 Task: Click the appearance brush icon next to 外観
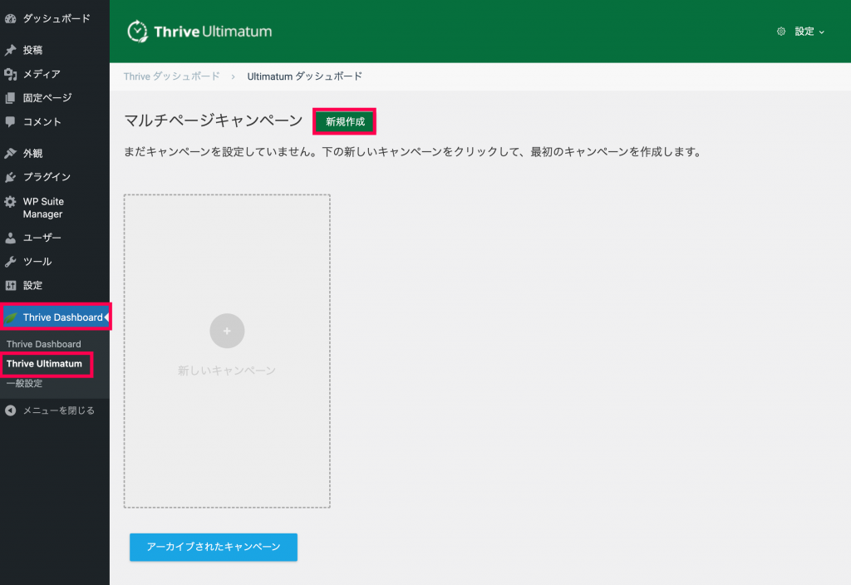10,153
